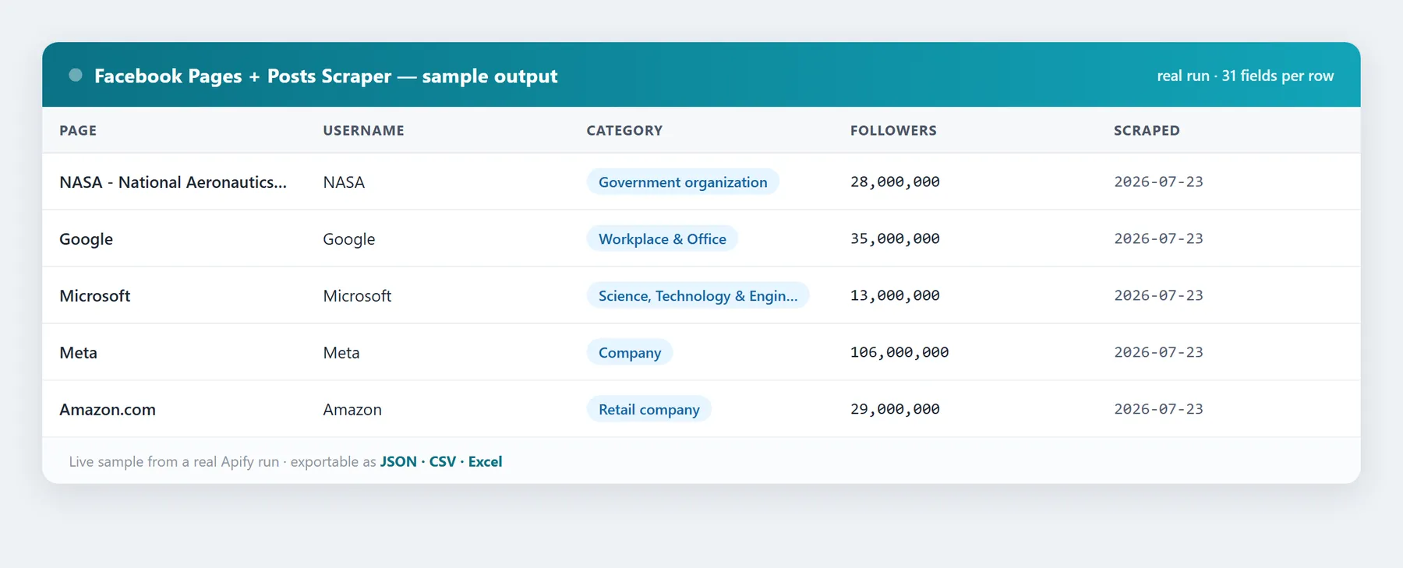Click the real run 31 fields per row label
The height and width of the screenshot is (568, 1403).
[1245, 76]
